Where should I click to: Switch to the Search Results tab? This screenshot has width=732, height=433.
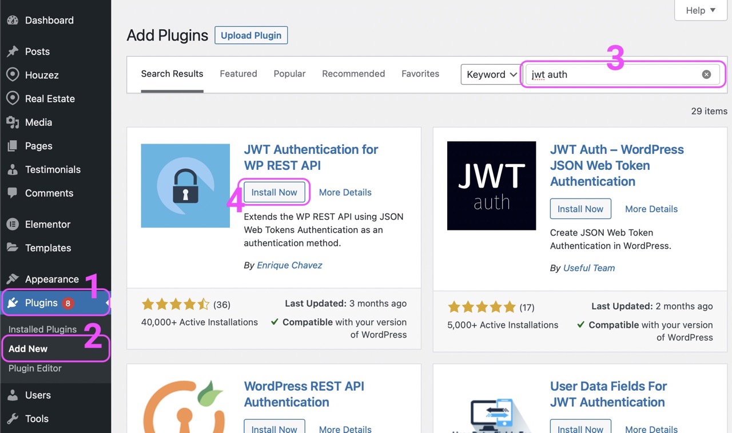[172, 74]
